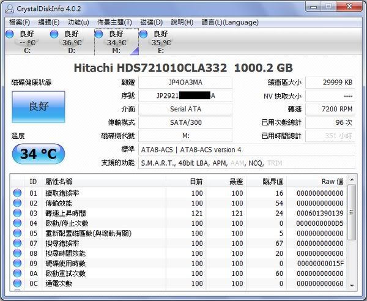Click the NV 快取大小 value field
The height and width of the screenshot is (301, 367).
tap(330, 95)
